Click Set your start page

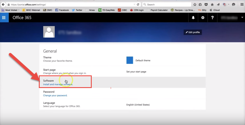(x=136, y=72)
